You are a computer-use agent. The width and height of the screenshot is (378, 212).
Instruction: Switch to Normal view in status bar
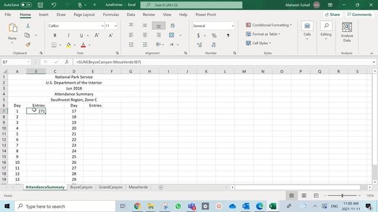(x=291, y=196)
